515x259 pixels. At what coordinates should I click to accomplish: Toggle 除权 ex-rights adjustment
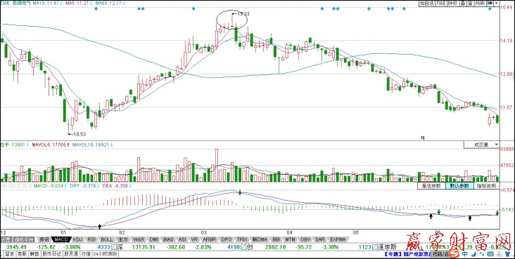[x=452, y=3]
